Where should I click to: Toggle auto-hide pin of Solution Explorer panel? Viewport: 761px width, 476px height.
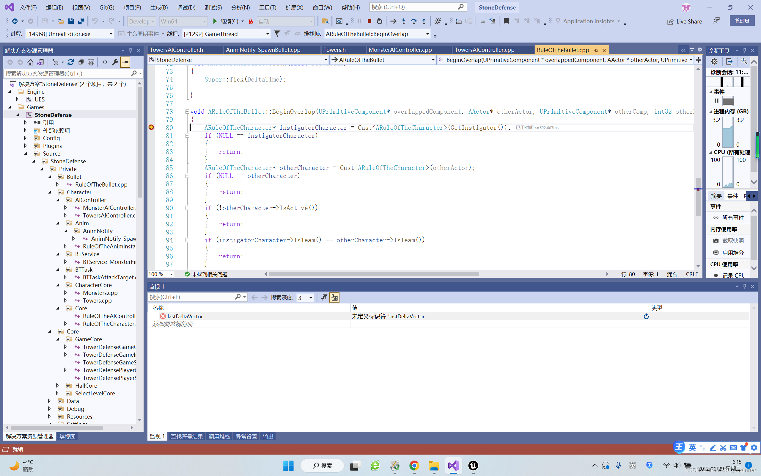click(x=130, y=50)
